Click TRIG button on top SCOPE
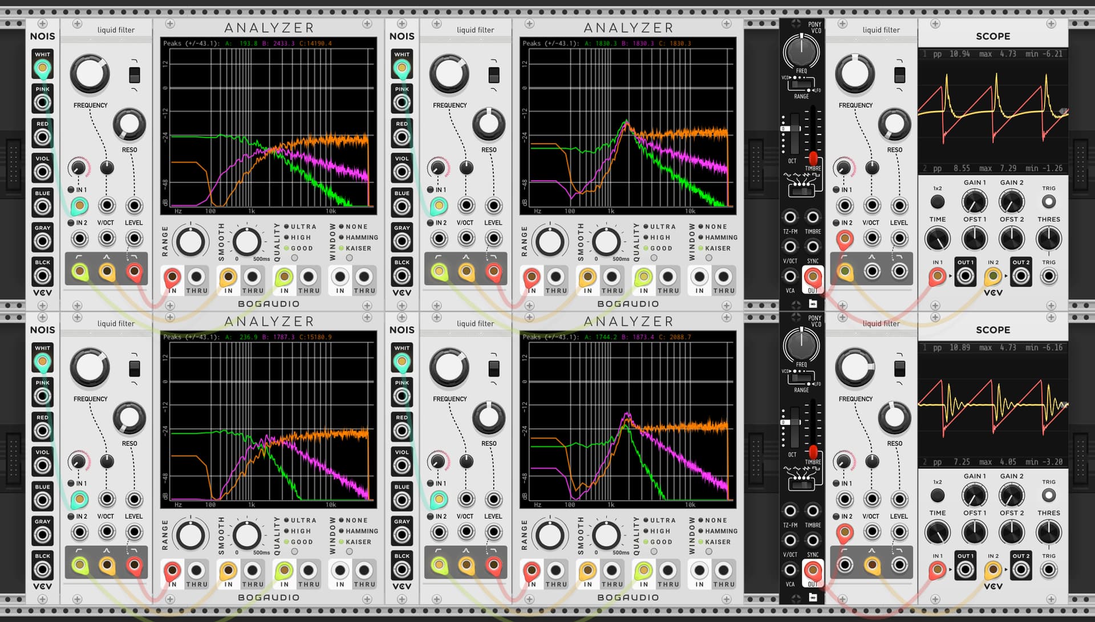 tap(1048, 201)
